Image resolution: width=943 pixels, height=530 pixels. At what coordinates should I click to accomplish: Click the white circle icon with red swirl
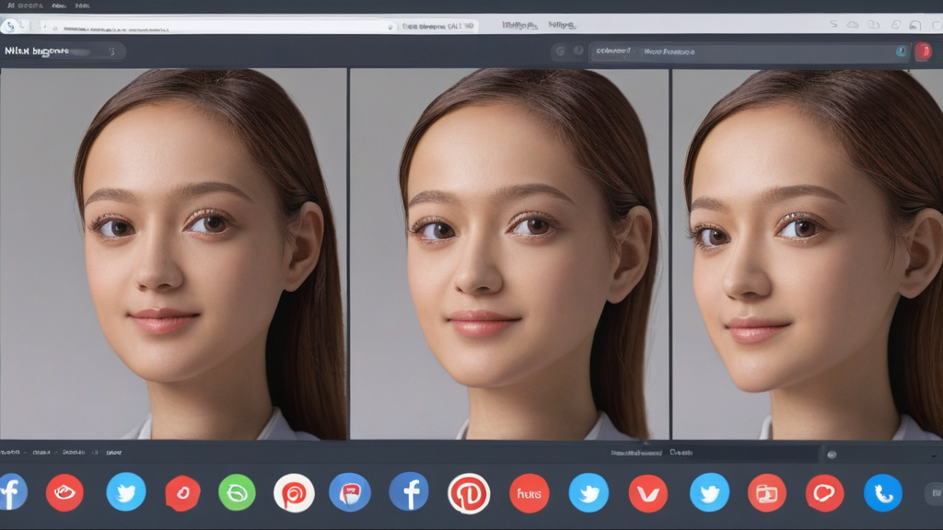[294, 493]
